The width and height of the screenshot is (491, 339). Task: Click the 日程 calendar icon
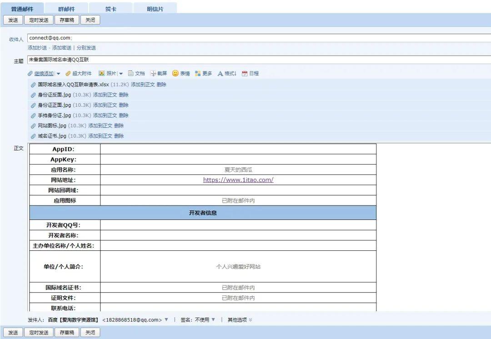245,74
